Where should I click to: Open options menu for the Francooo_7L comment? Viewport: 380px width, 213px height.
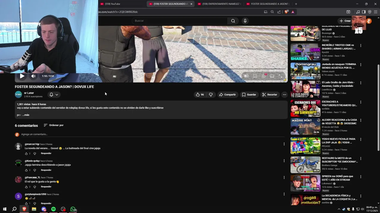[x=284, y=177]
